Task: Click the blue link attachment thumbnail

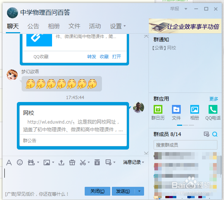Action: click(x=39, y=40)
